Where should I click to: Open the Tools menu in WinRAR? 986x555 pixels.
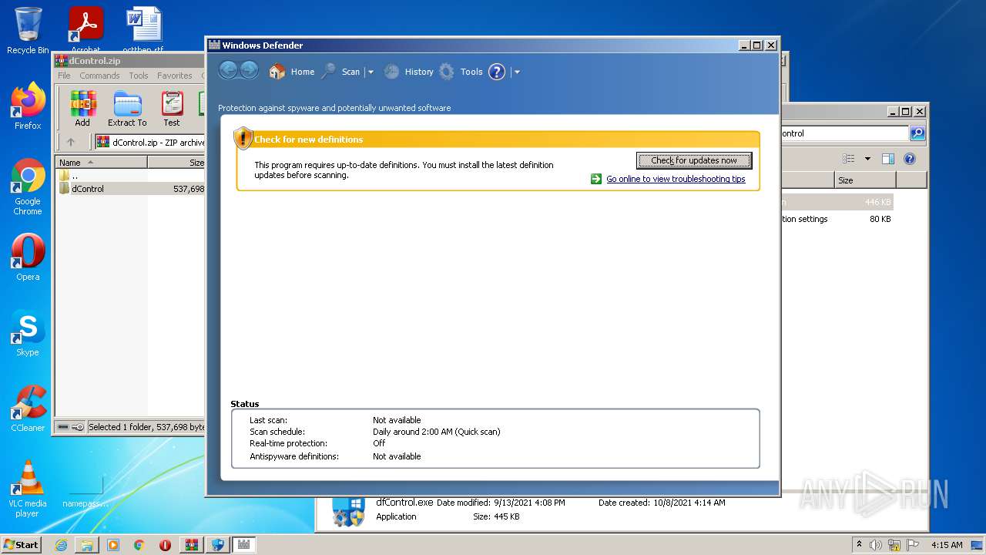coord(139,76)
